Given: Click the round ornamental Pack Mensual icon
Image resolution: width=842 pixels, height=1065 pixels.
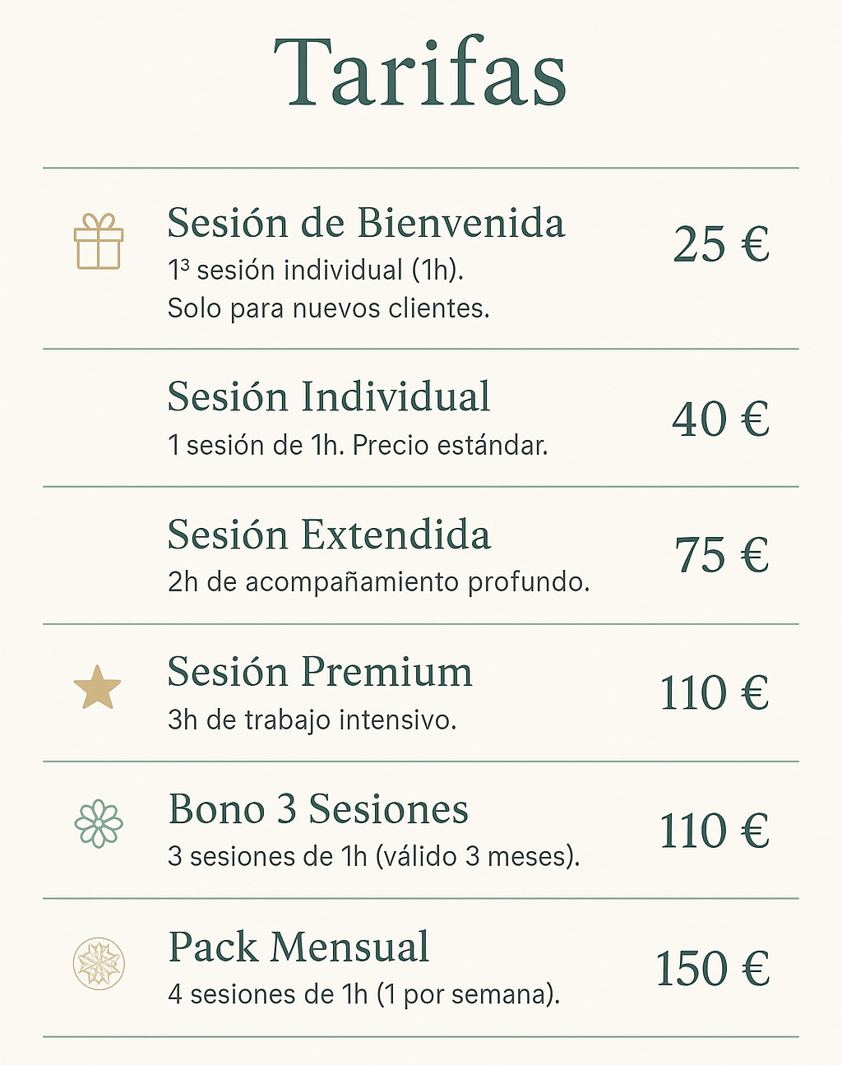Looking at the screenshot, I should point(99,964).
